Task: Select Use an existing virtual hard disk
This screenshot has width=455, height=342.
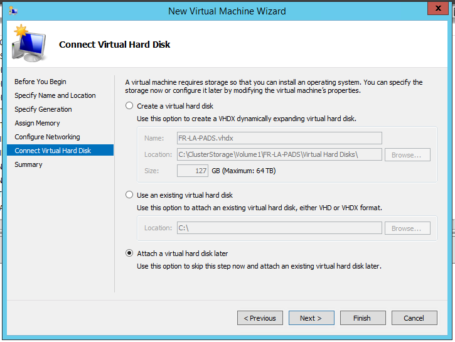Action: click(130, 195)
